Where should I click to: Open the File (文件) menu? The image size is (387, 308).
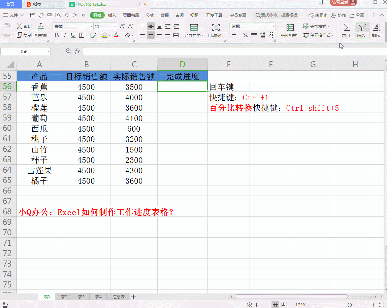[x=13, y=15]
